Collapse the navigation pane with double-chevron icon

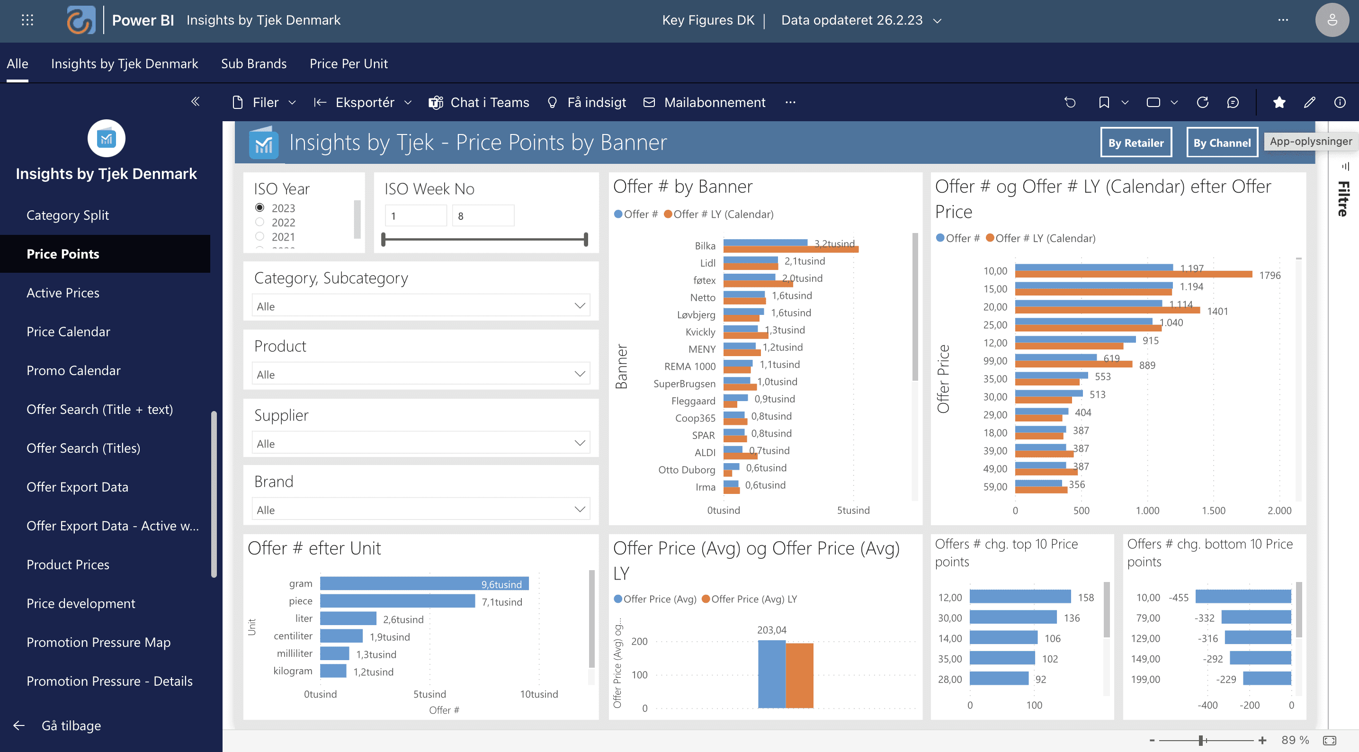[x=195, y=101]
